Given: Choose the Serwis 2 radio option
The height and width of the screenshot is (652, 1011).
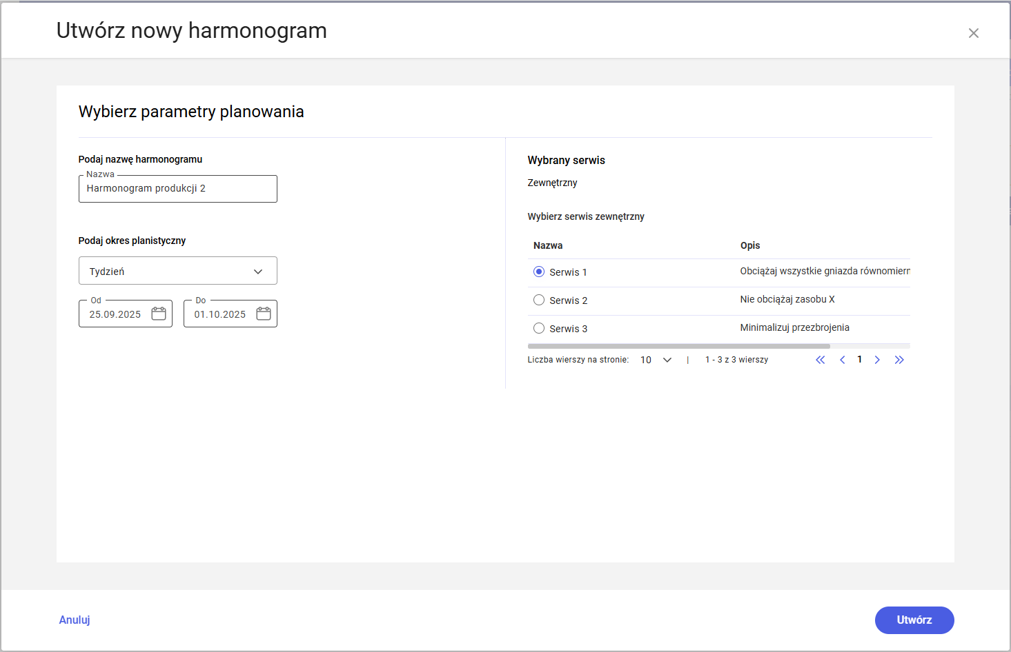Looking at the screenshot, I should pos(539,300).
